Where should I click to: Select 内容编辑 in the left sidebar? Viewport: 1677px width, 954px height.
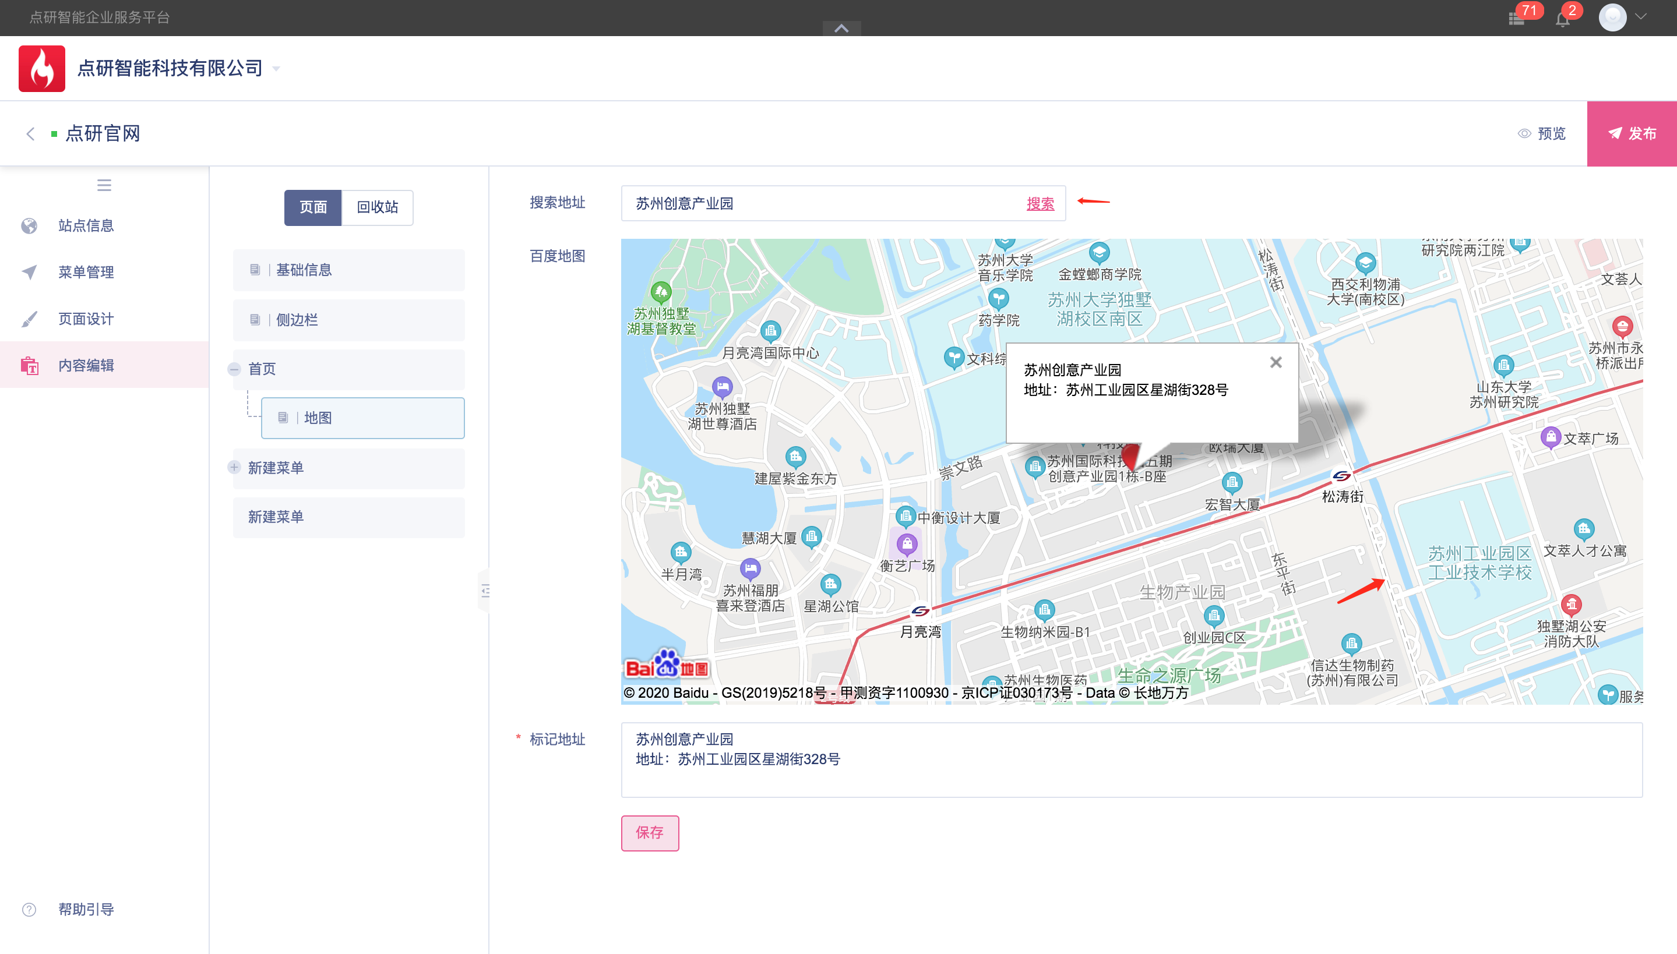[x=104, y=365]
